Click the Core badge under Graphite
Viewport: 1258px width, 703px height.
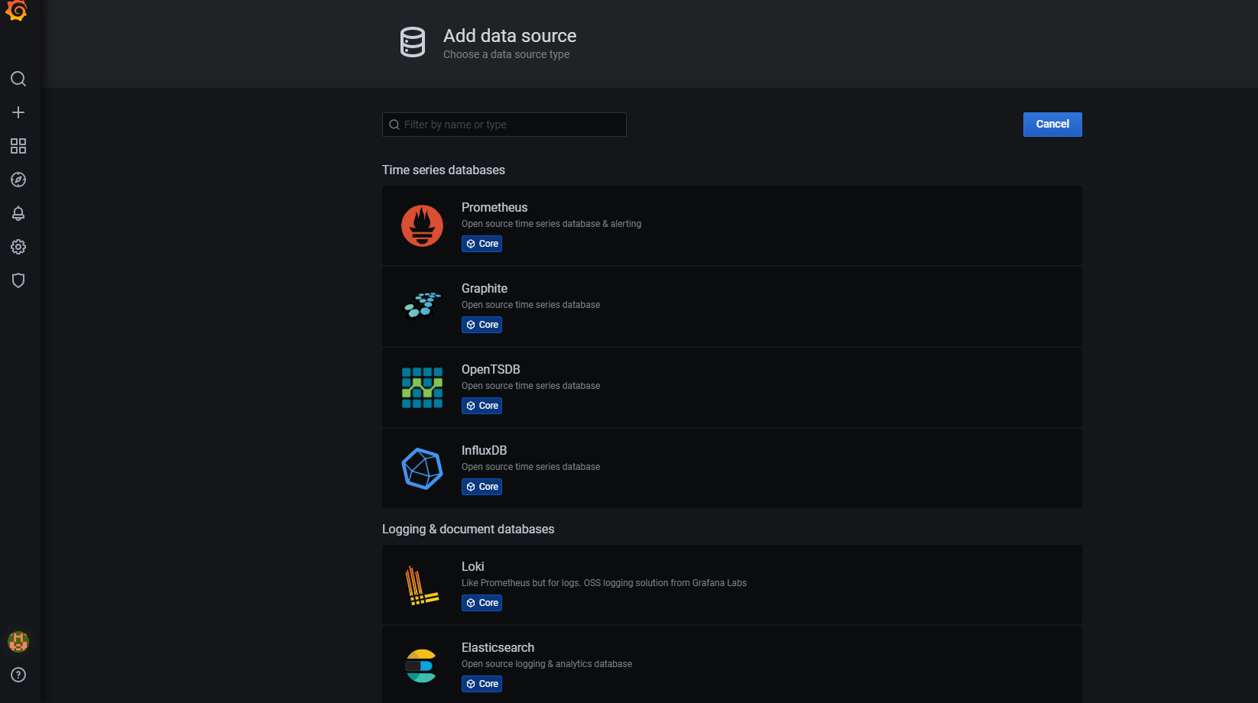tap(481, 325)
